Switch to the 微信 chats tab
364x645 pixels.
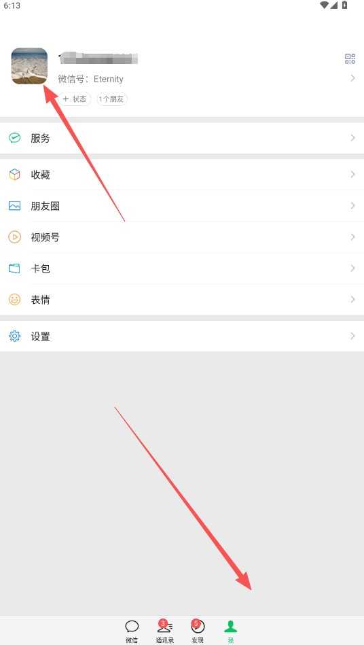[132, 631]
